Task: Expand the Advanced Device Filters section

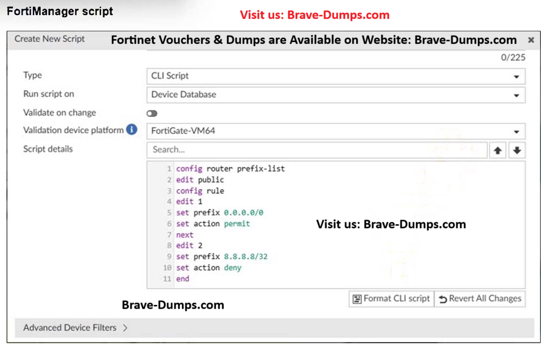Action: point(75,328)
